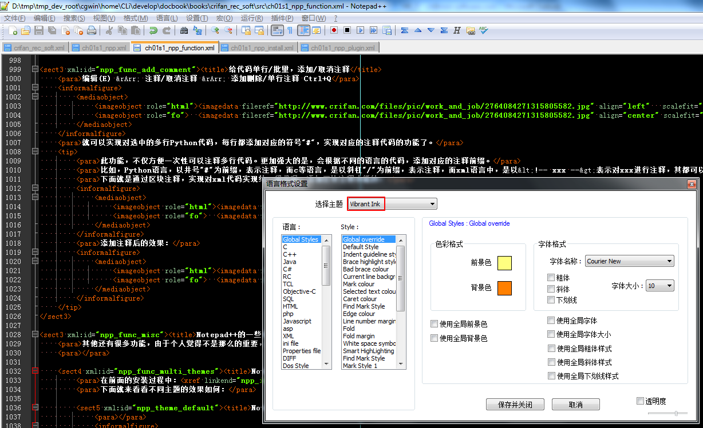This screenshot has width=703, height=428.
Task: Click the New file toolbar icon
Action: pyautogui.click(x=13, y=30)
